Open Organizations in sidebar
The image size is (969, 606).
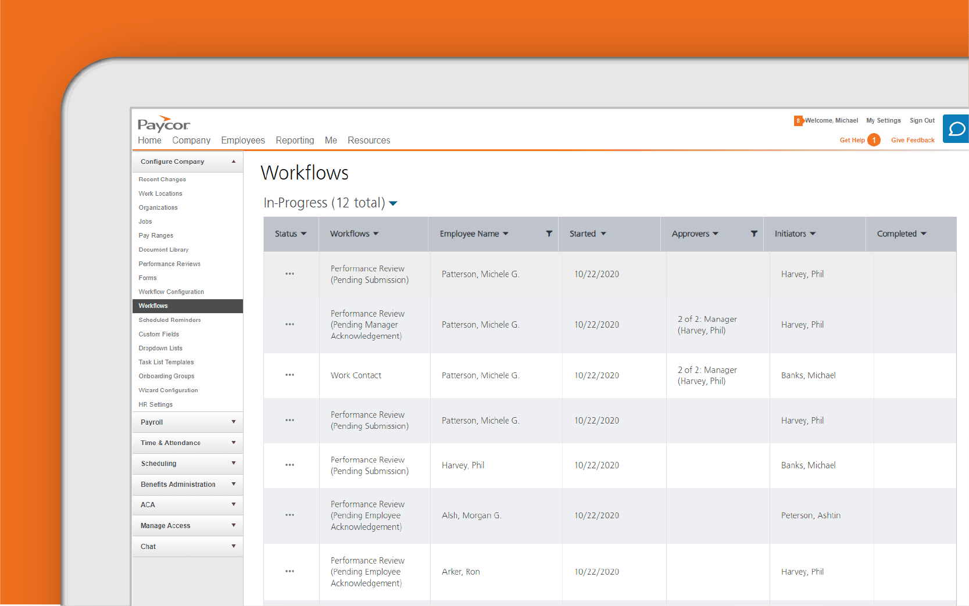(x=158, y=207)
